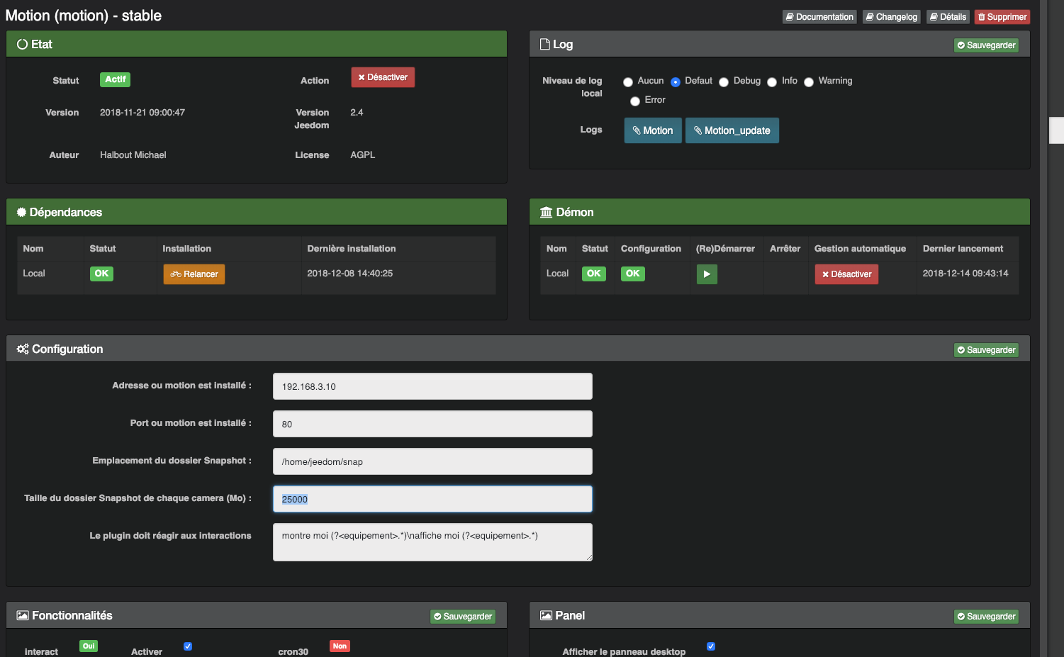The image size is (1064, 657).
Task: Click the Dernière installation column header
Action: [352, 249]
